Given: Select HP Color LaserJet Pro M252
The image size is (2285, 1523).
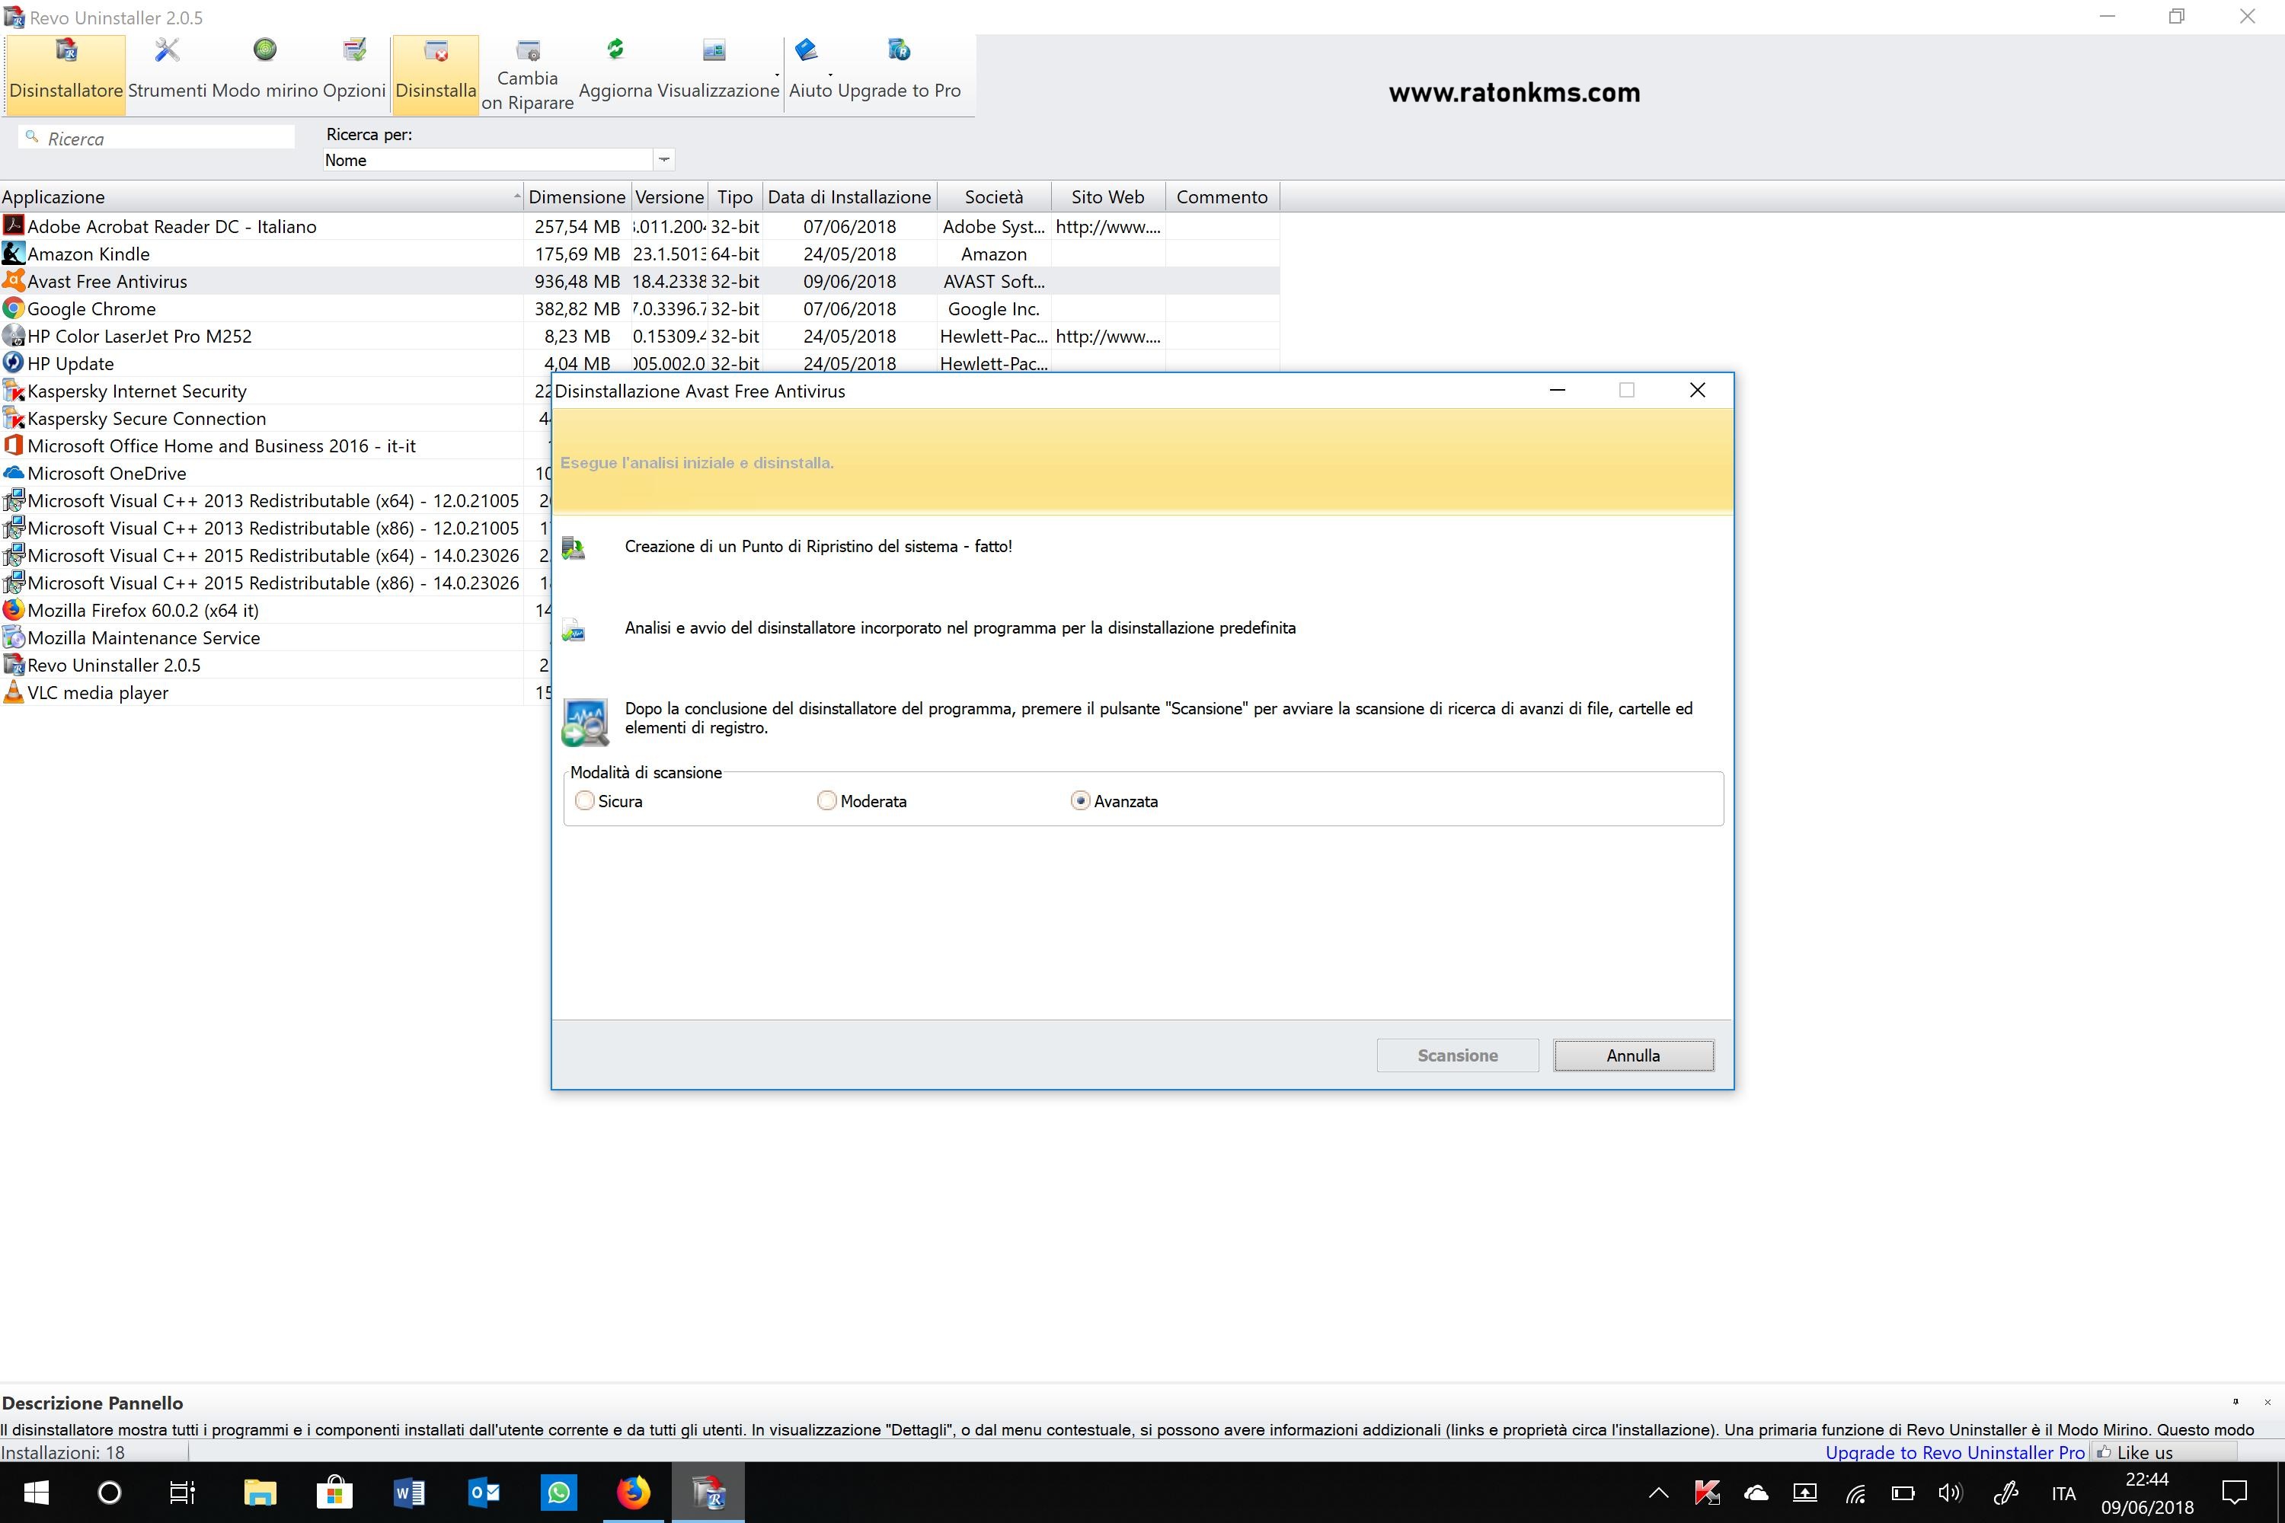Looking at the screenshot, I should (x=639, y=336).
